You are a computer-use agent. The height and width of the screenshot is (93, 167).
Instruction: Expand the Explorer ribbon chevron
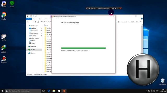(140, 19)
